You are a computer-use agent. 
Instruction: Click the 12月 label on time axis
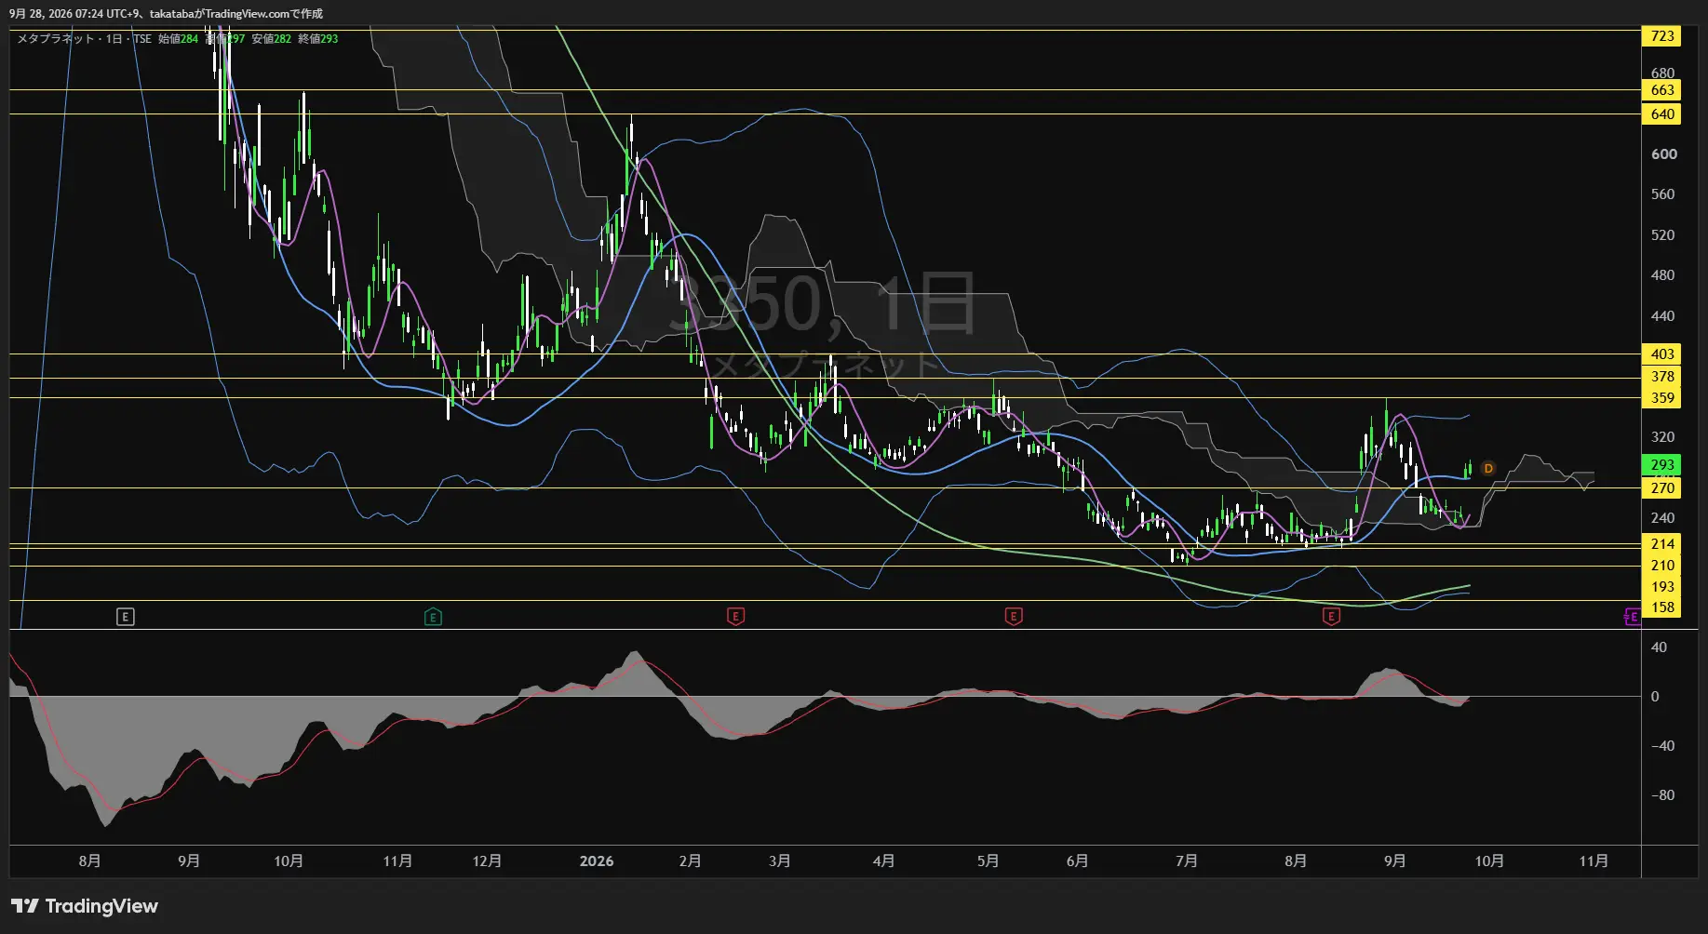point(487,861)
